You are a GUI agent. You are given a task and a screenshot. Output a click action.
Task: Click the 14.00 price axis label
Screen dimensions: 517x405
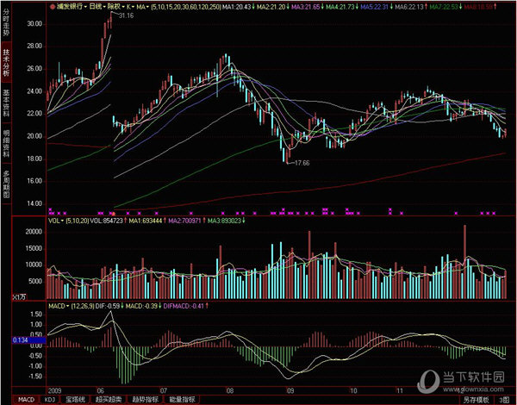click(x=34, y=203)
